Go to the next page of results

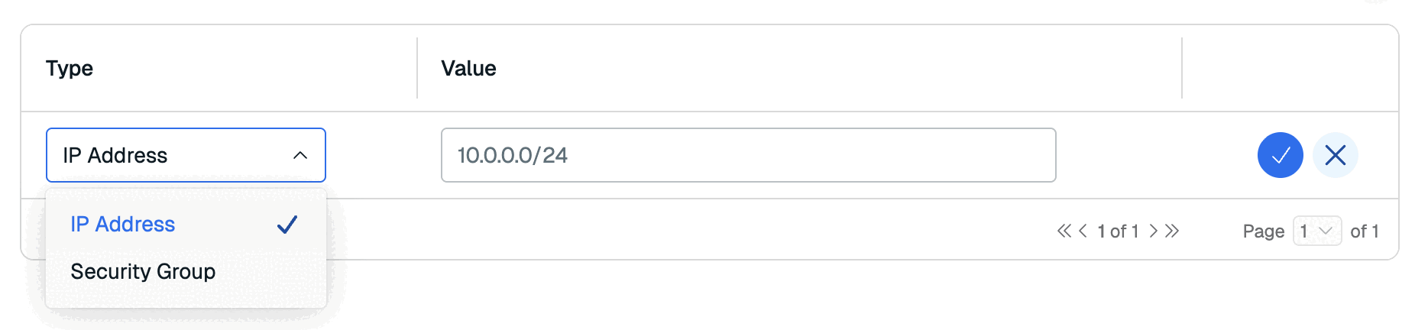(x=1154, y=231)
